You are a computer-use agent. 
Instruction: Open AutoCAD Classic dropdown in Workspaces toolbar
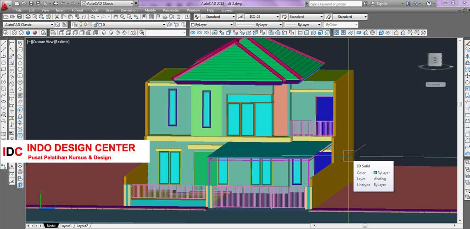(x=28, y=25)
